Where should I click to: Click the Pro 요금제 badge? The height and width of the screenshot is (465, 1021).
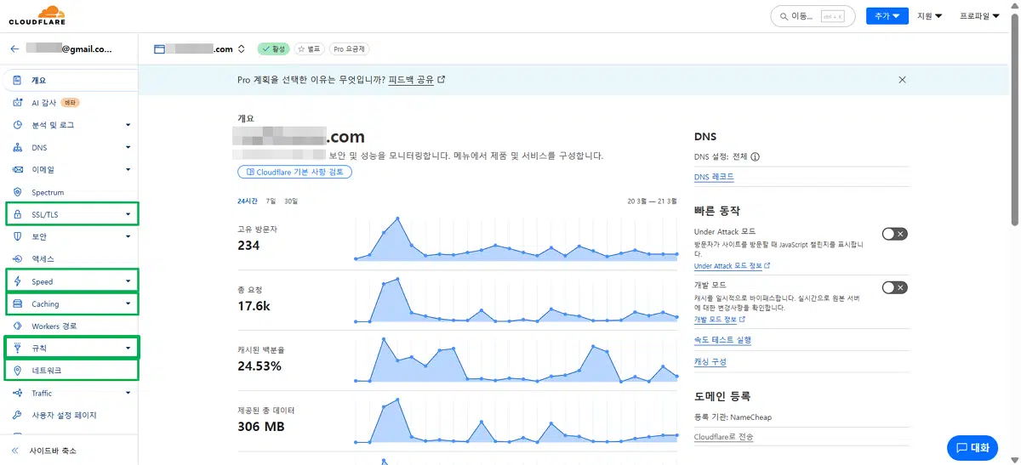coord(350,49)
